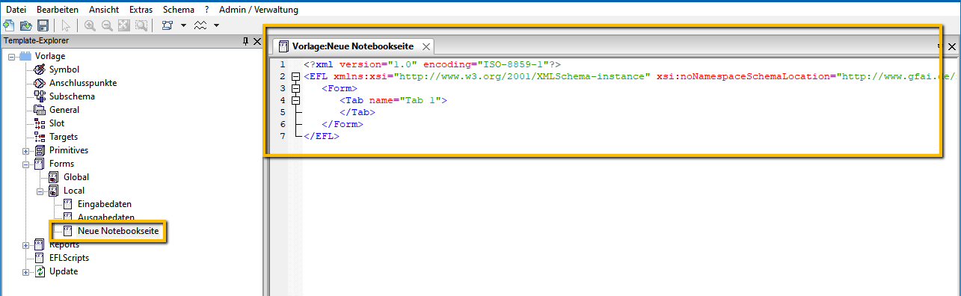Click the Subschema node icon
Viewport: 961px width, 296px height.
point(40,96)
